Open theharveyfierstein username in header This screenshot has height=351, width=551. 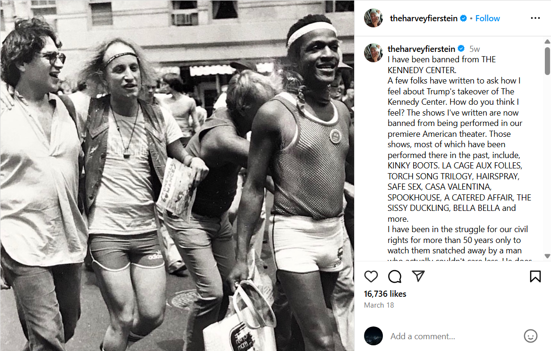click(424, 18)
